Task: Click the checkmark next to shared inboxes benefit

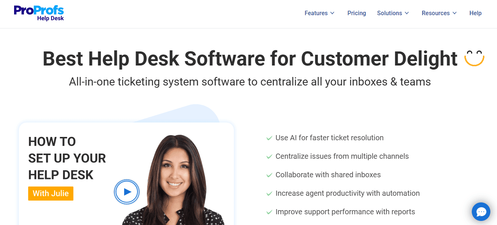Action: point(269,175)
